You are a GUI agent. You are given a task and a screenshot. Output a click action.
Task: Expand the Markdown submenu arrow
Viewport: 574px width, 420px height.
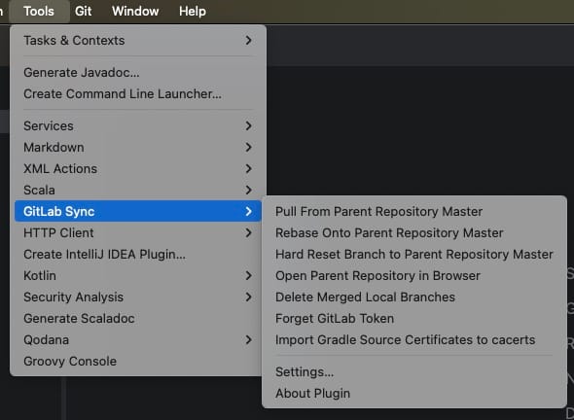pyautogui.click(x=248, y=148)
